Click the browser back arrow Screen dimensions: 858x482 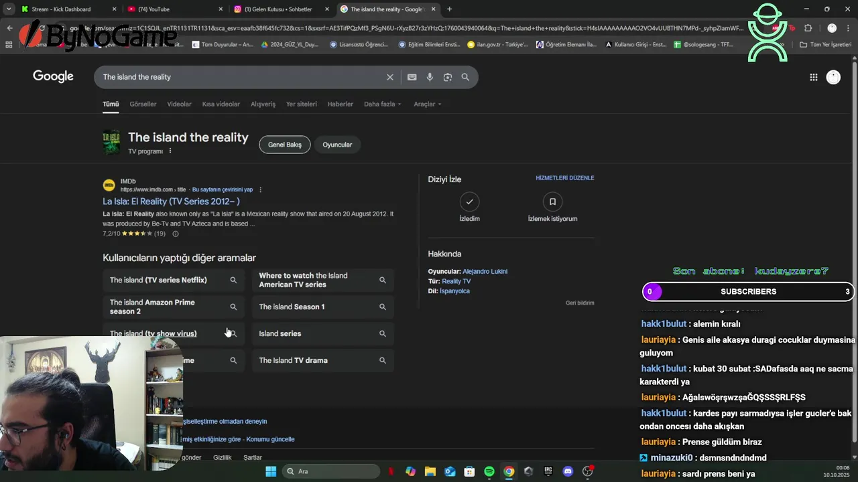(9, 28)
